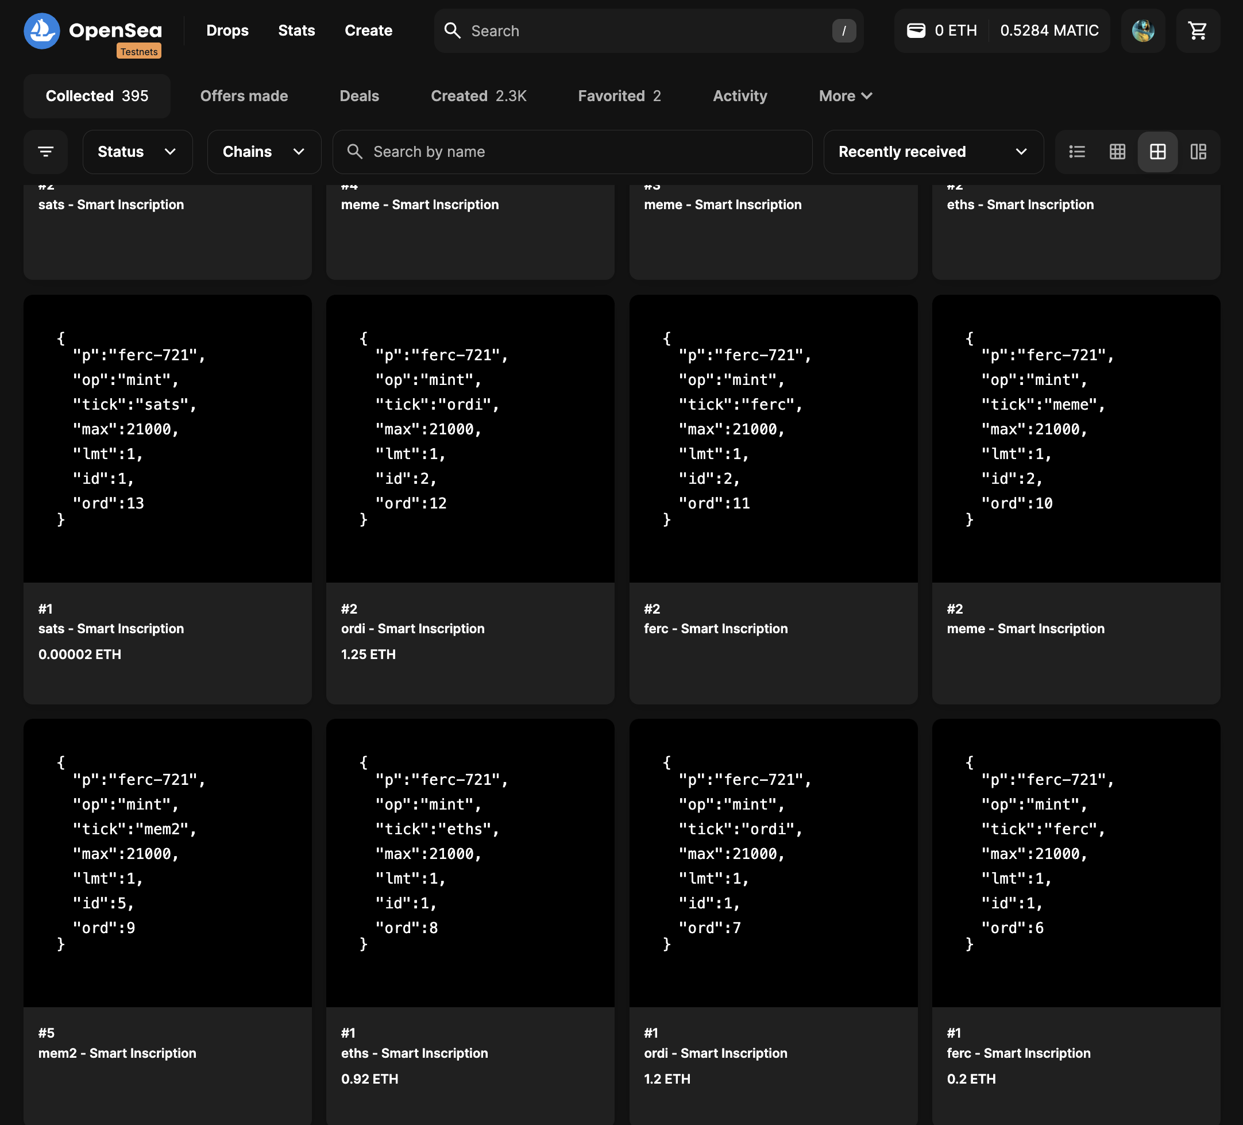Select the large grid view icon

pos(1157,152)
